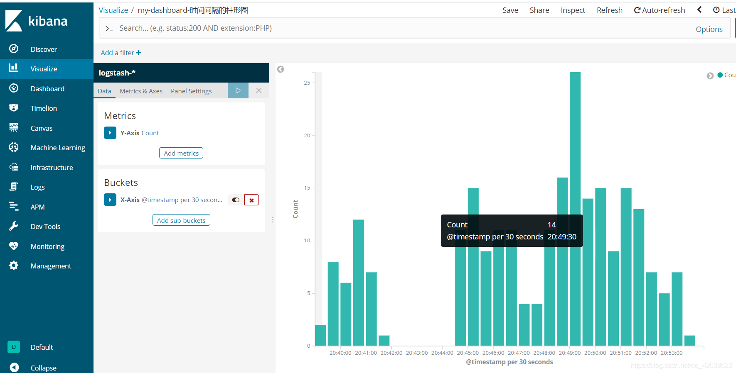Click the time picker back arrow
736x373 pixels.
pyautogui.click(x=699, y=10)
